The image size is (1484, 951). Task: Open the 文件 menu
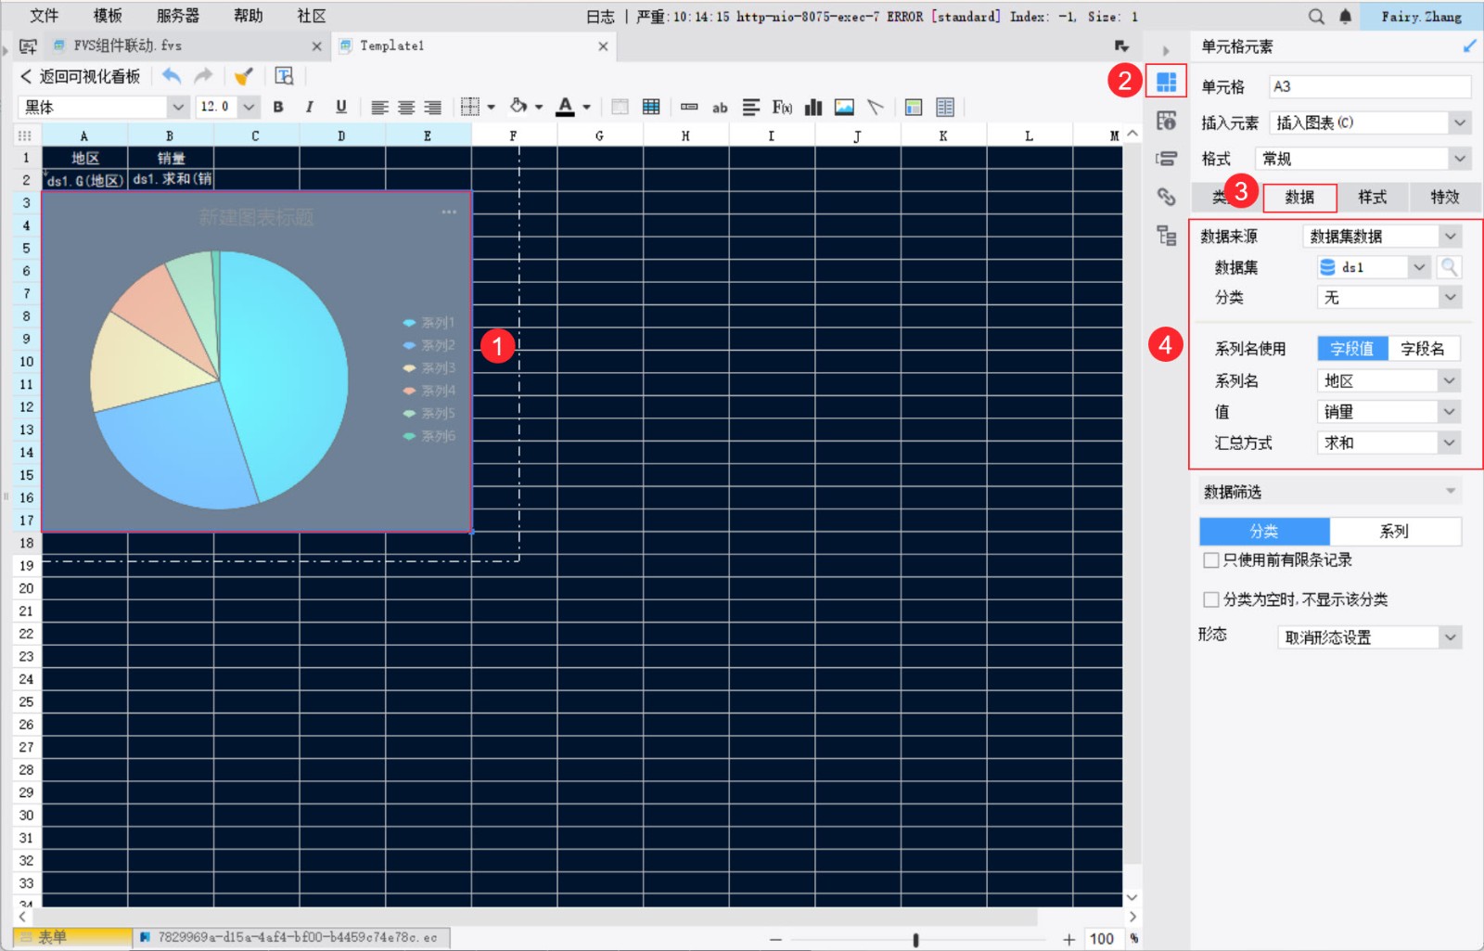[44, 16]
